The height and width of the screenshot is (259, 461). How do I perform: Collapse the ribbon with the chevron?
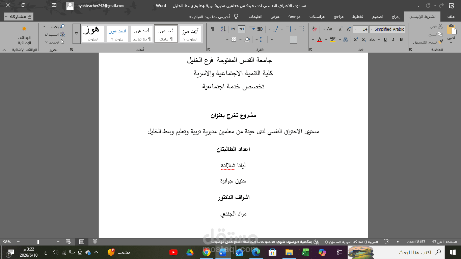[x=4, y=50]
